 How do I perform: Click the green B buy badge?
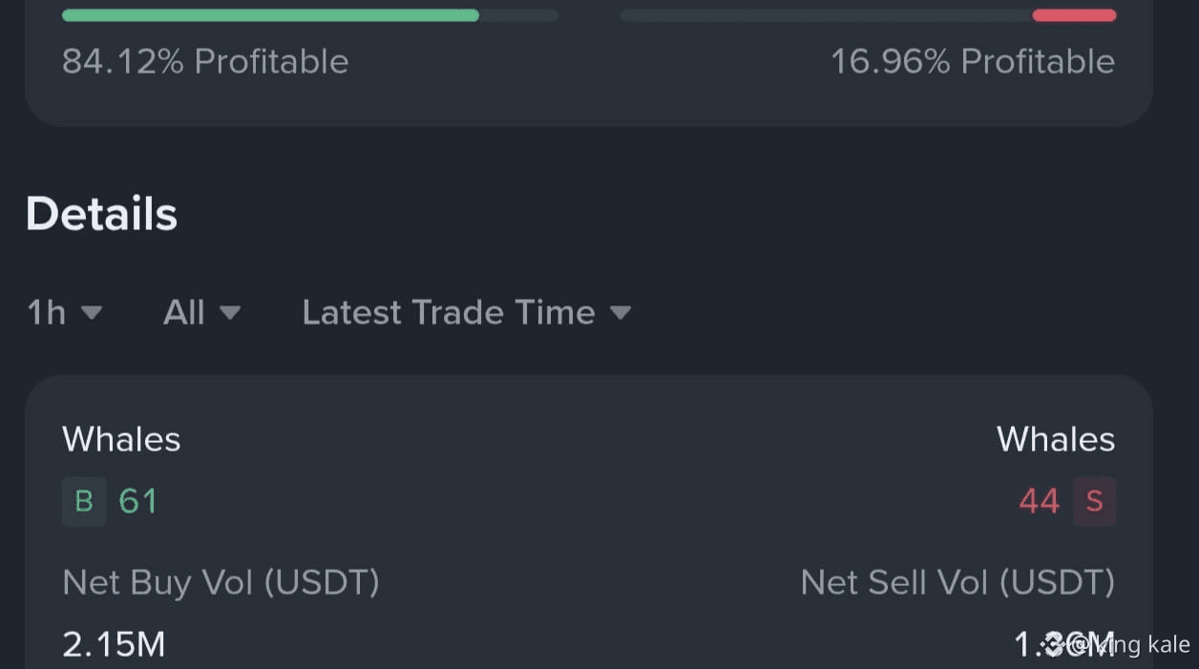pos(84,501)
